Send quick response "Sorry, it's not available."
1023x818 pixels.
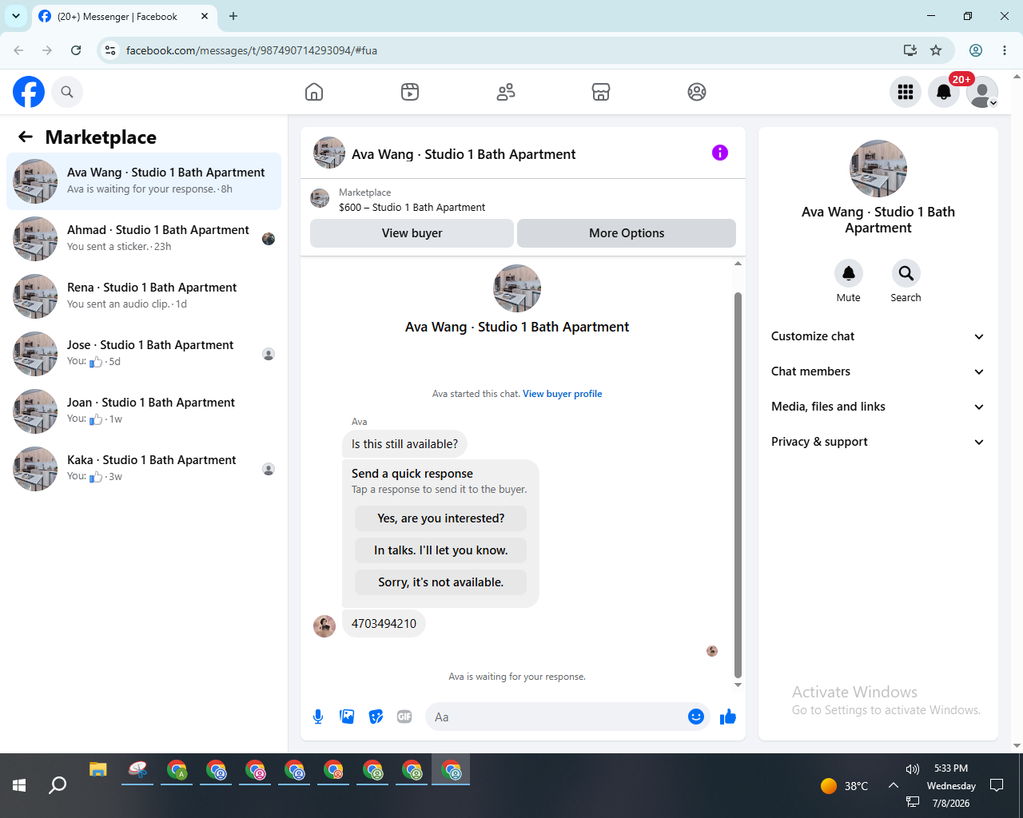(x=441, y=582)
